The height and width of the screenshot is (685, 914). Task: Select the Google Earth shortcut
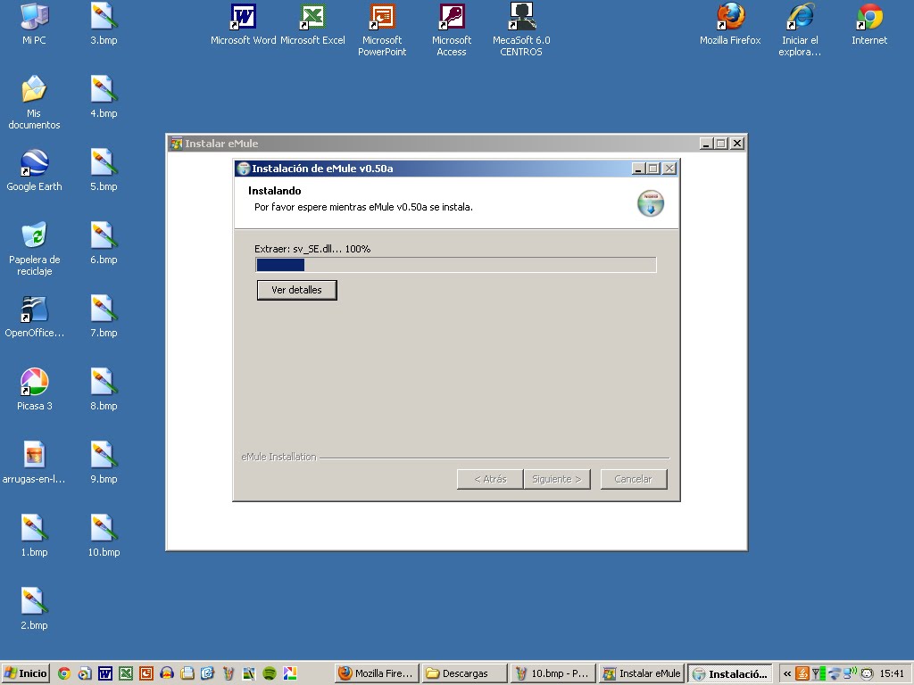(35, 170)
